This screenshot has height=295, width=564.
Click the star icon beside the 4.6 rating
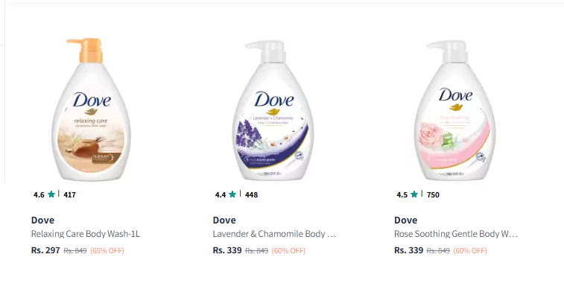[x=51, y=194]
